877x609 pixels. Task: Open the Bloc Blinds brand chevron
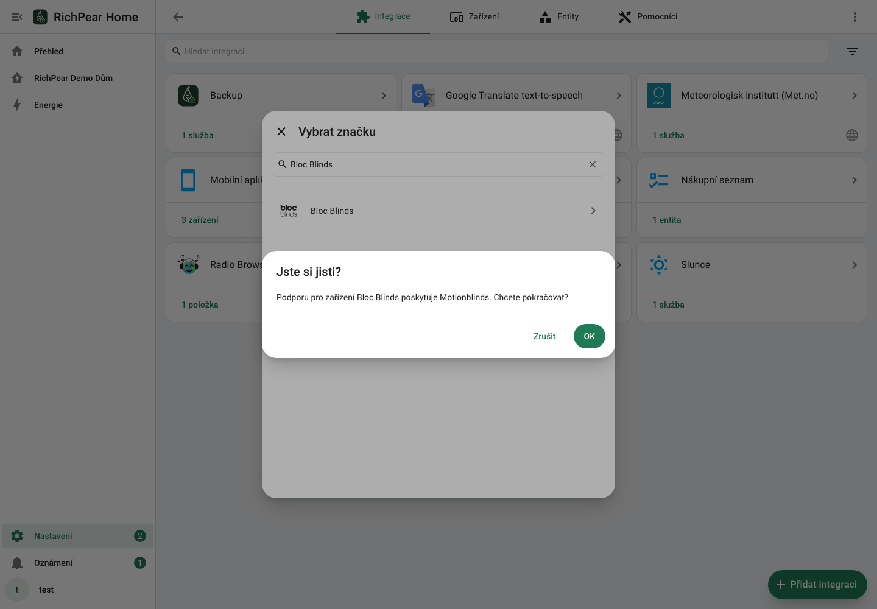pos(593,211)
